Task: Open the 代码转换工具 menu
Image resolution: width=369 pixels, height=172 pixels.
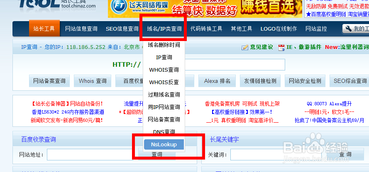Action: tap(206, 29)
